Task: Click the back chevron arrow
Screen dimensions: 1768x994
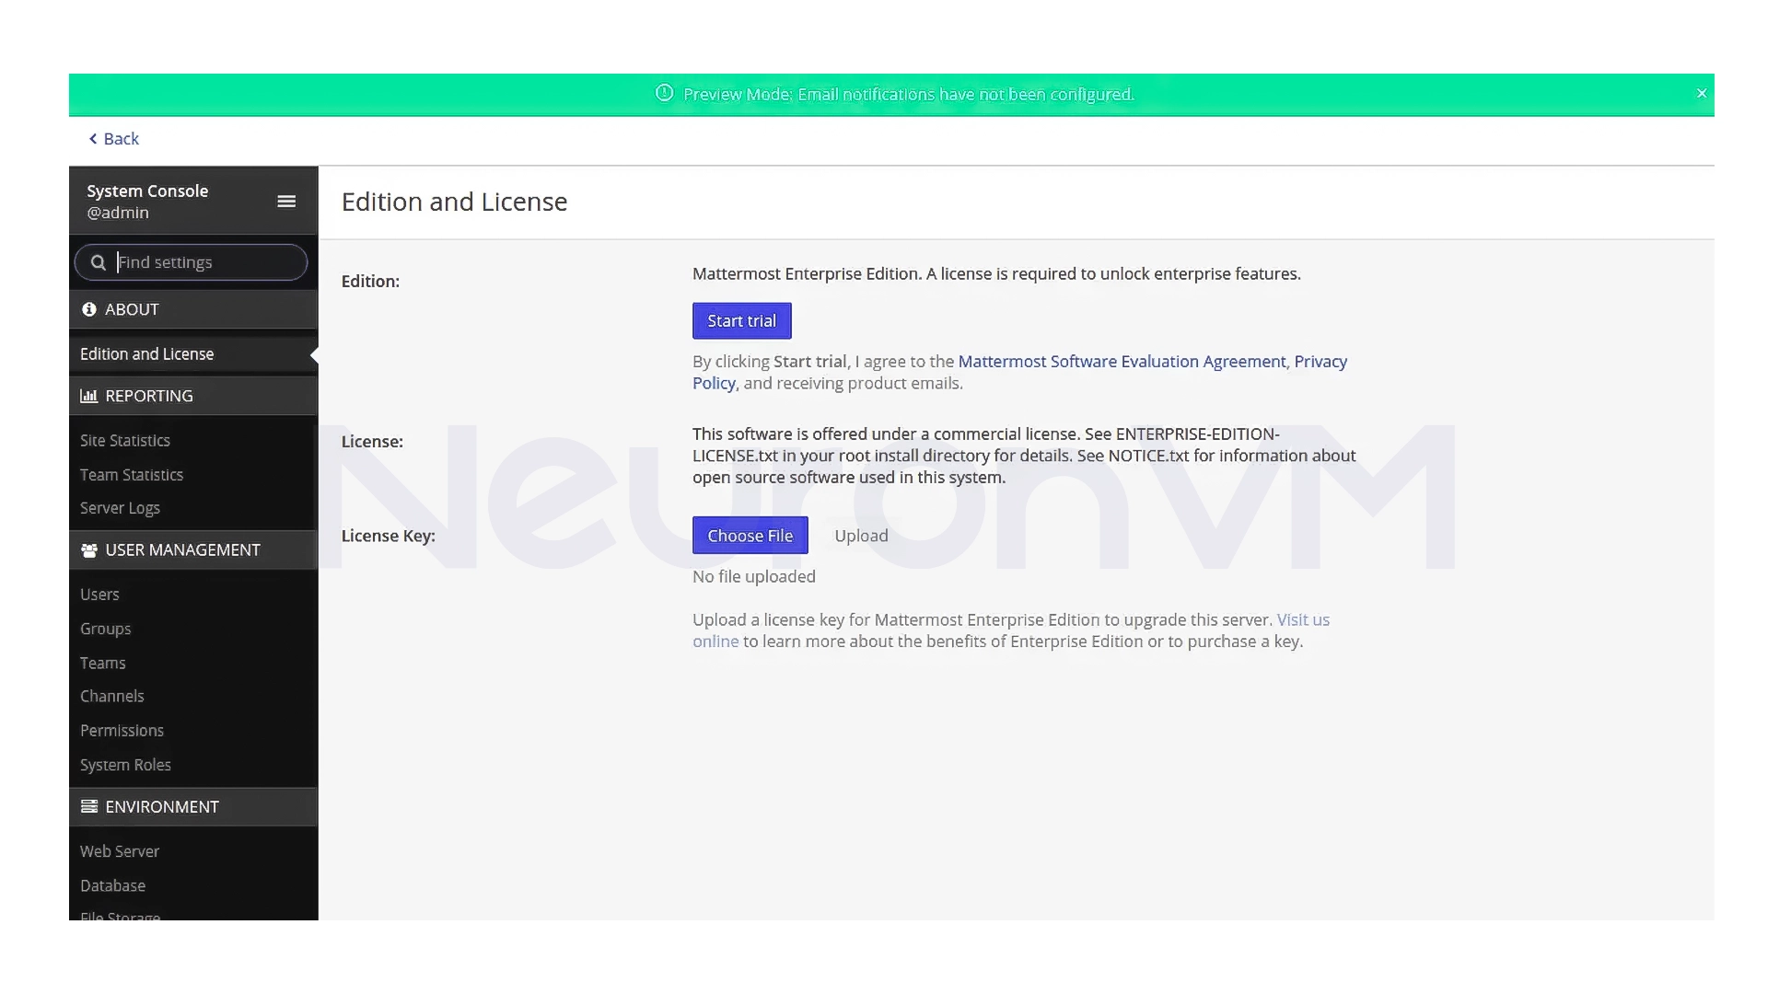Action: click(92, 138)
